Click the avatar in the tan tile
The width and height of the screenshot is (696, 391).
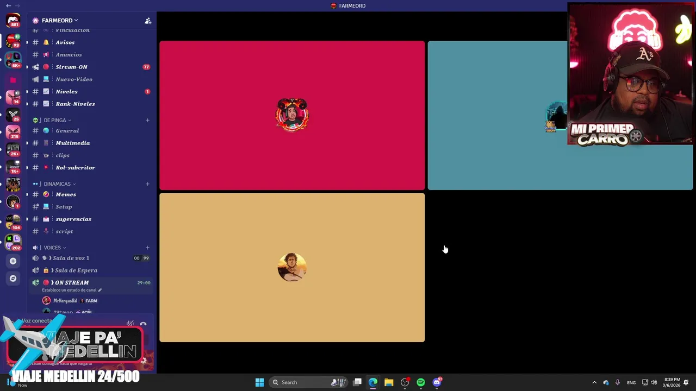(x=292, y=267)
